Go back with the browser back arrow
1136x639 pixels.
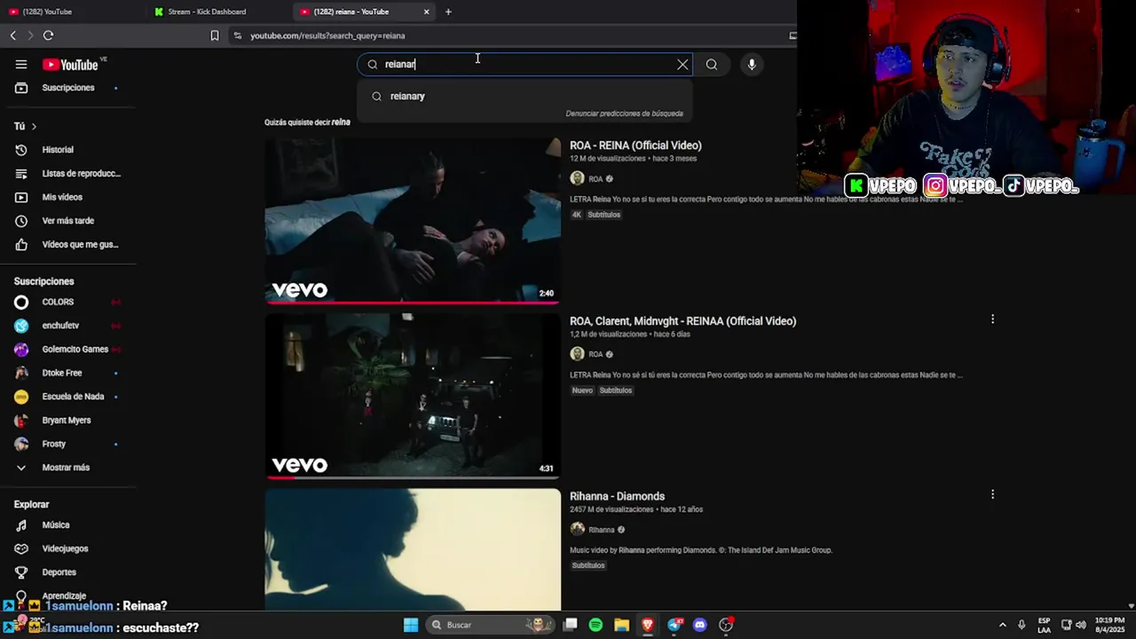pyautogui.click(x=12, y=35)
